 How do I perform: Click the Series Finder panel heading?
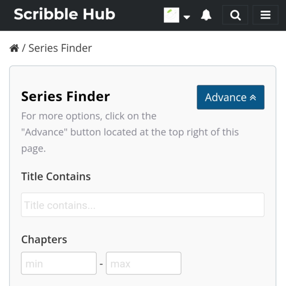pyautogui.click(x=65, y=97)
